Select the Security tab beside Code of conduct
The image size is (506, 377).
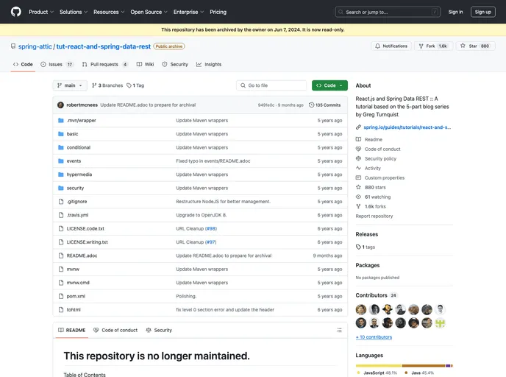[159, 330]
